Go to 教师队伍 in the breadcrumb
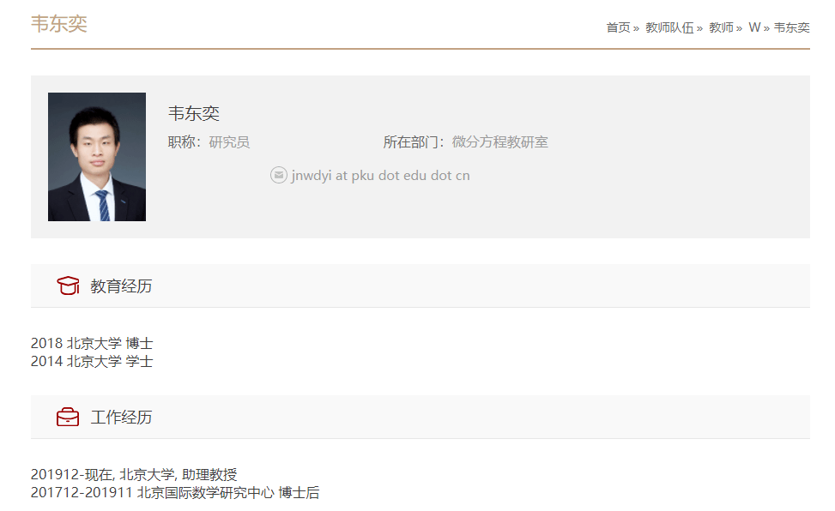The height and width of the screenshot is (511, 835). [669, 27]
